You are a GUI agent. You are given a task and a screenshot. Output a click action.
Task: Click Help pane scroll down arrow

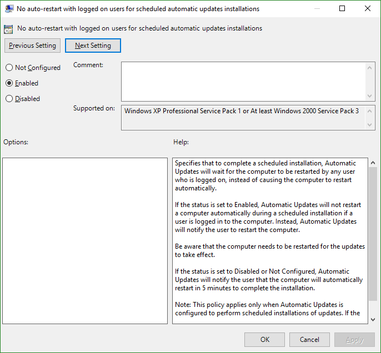tap(373, 320)
